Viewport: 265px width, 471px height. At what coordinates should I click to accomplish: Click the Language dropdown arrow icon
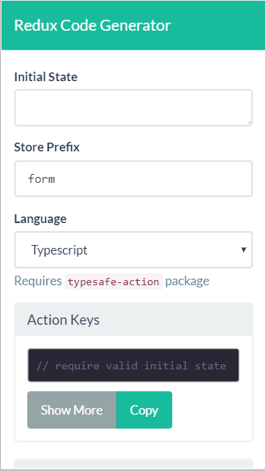click(244, 250)
